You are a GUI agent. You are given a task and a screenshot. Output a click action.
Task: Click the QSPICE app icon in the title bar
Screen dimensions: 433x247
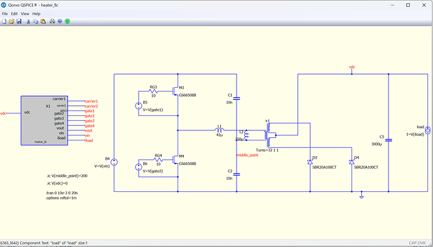4,5
